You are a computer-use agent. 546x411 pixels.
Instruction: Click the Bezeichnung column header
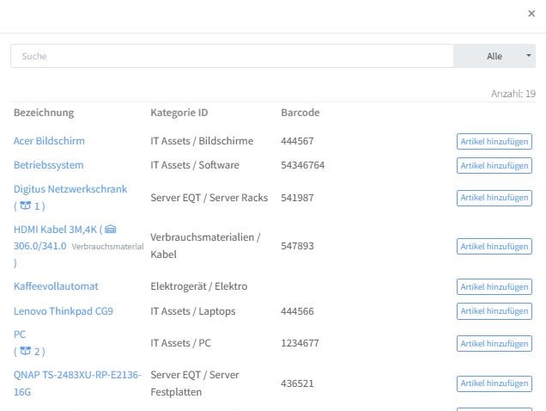(44, 113)
